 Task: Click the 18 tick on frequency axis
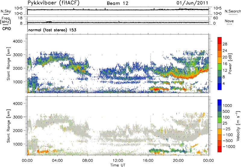[x=20, y=18]
